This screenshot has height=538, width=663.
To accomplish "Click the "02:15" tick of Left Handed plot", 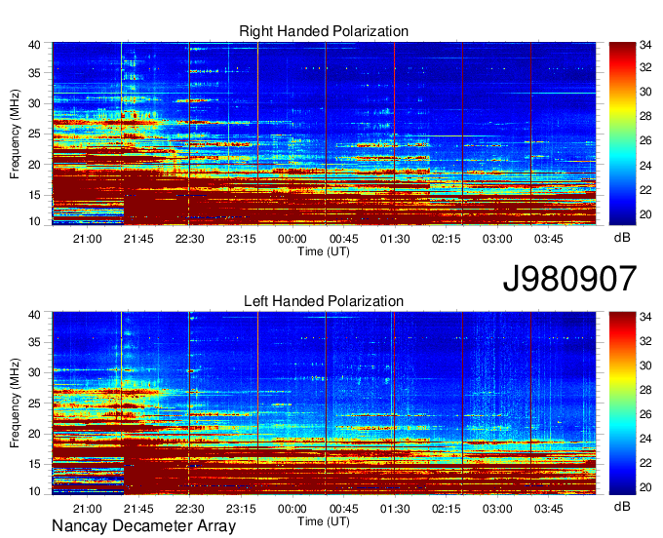I will pos(447,509).
